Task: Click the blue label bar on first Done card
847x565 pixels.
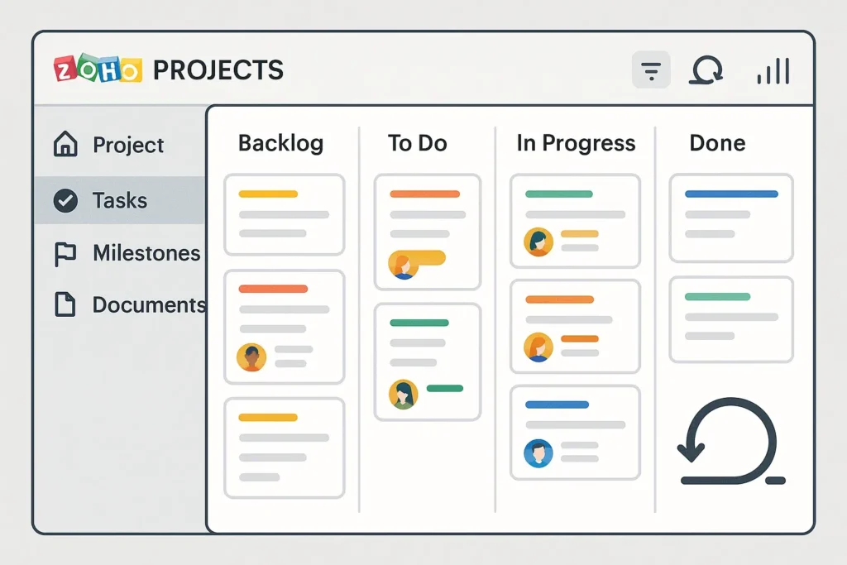Action: [731, 194]
